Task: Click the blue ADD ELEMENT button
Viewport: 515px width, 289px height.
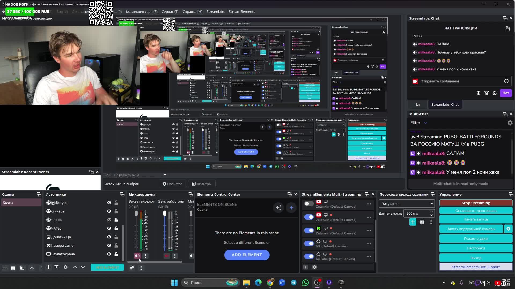Action: click(x=247, y=255)
